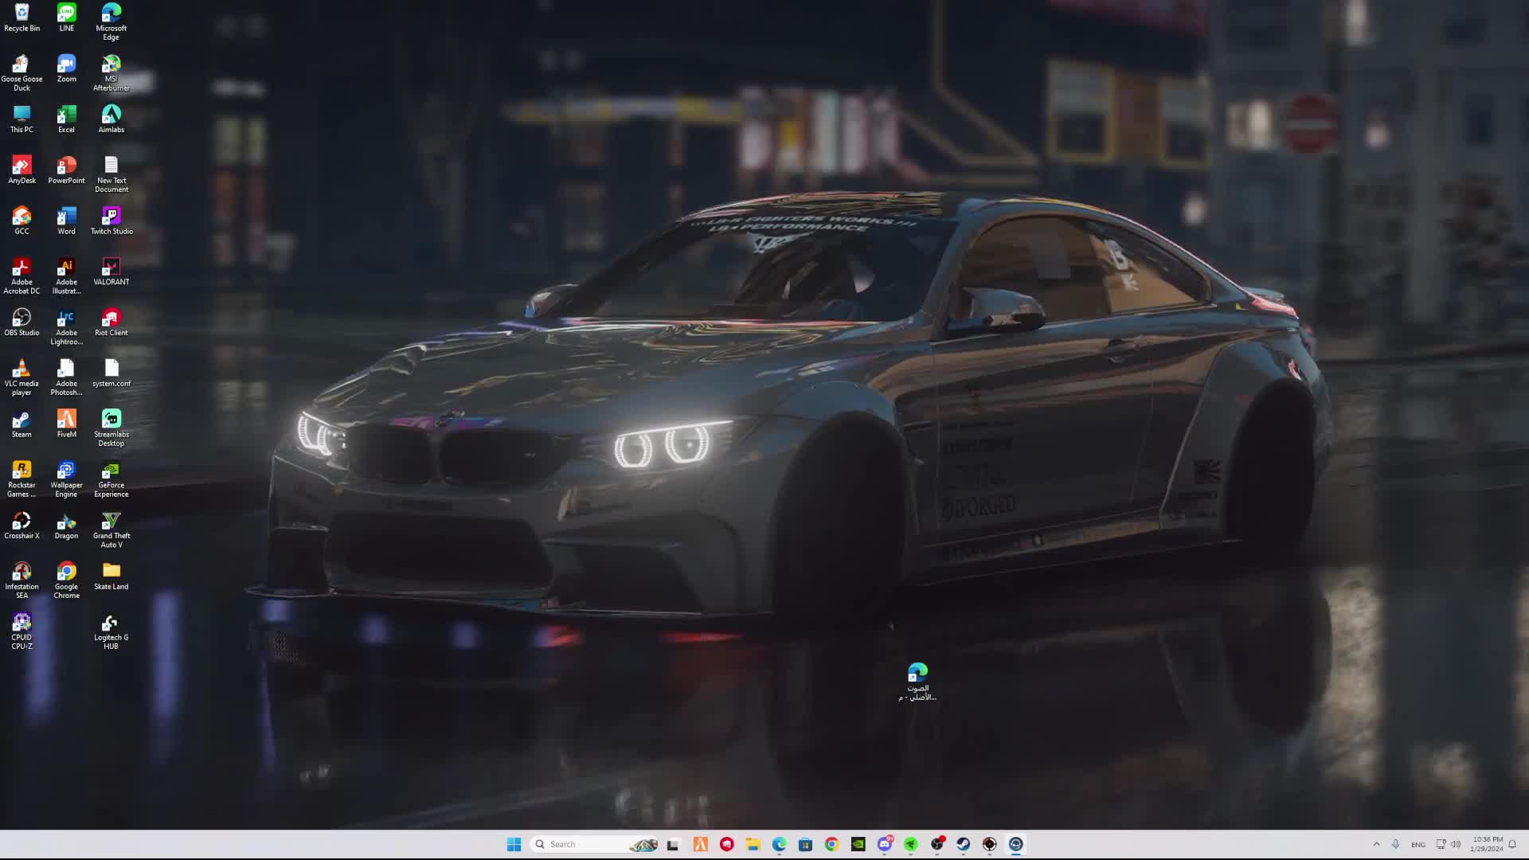Image resolution: width=1529 pixels, height=860 pixels.
Task: Select the Steam desktop shortcut
Action: tap(22, 424)
